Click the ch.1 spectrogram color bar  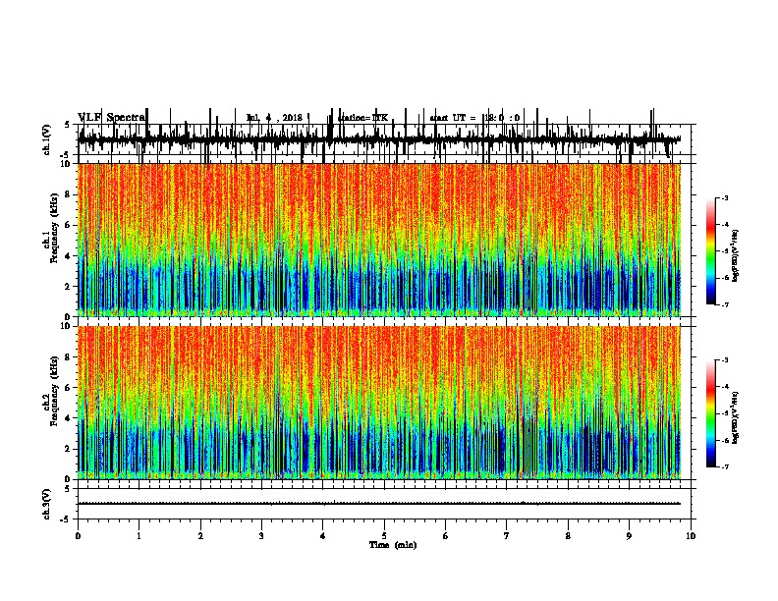point(711,251)
